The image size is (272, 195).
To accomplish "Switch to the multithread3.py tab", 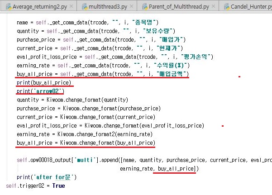I will [x=108, y=7].
